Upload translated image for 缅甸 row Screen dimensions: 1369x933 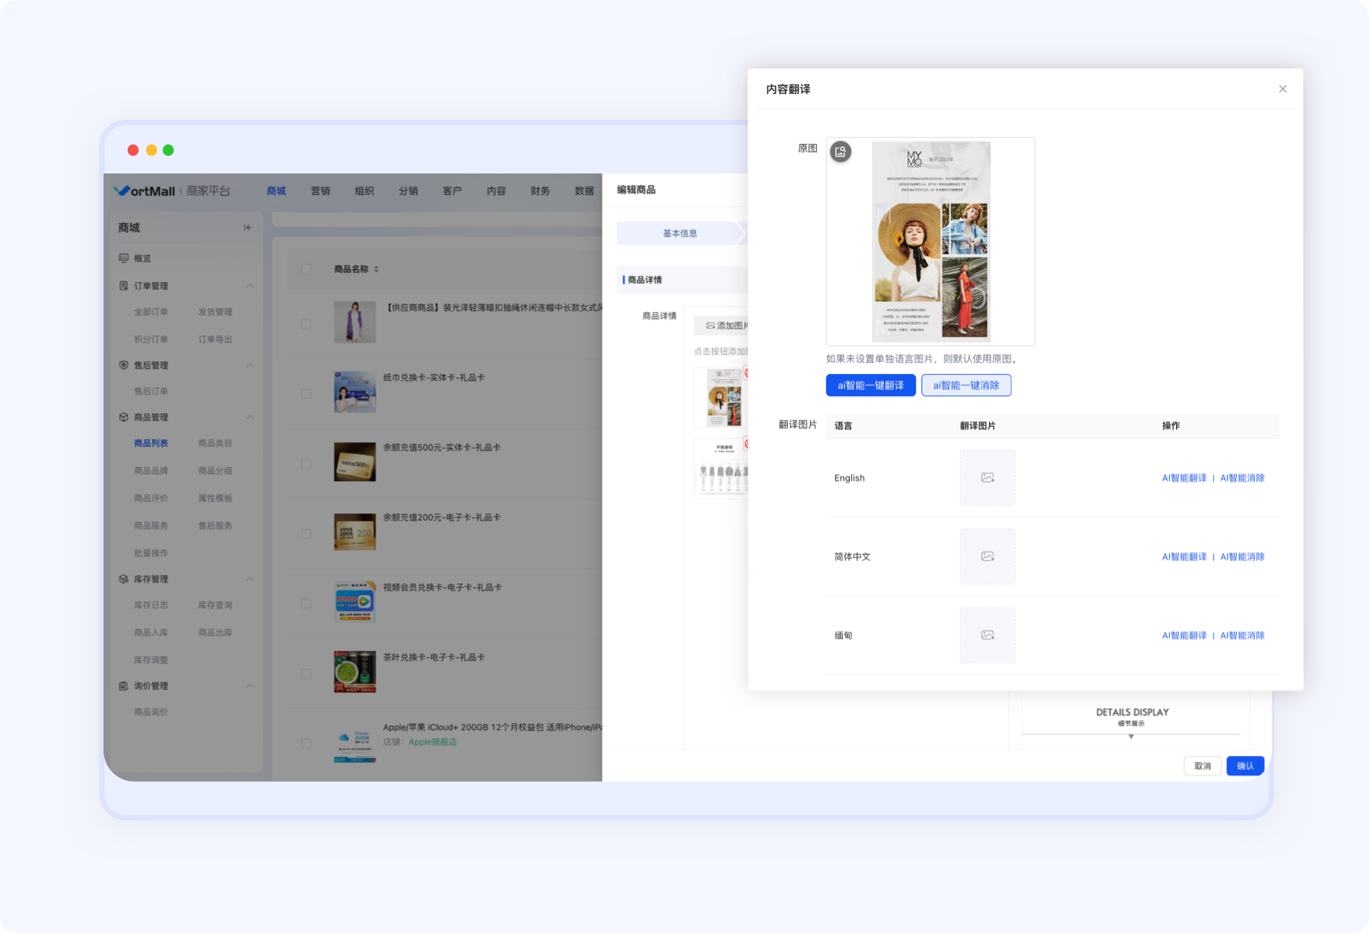pos(988,635)
